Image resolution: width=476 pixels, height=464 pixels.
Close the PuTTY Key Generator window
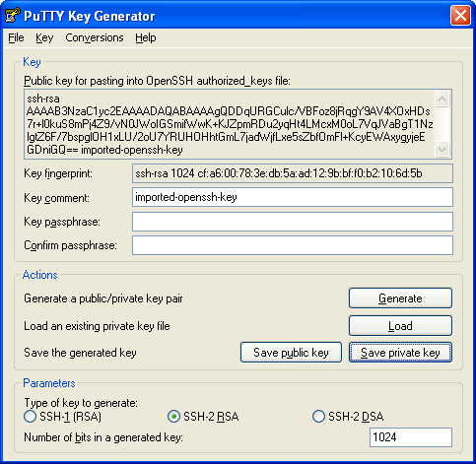point(460,15)
